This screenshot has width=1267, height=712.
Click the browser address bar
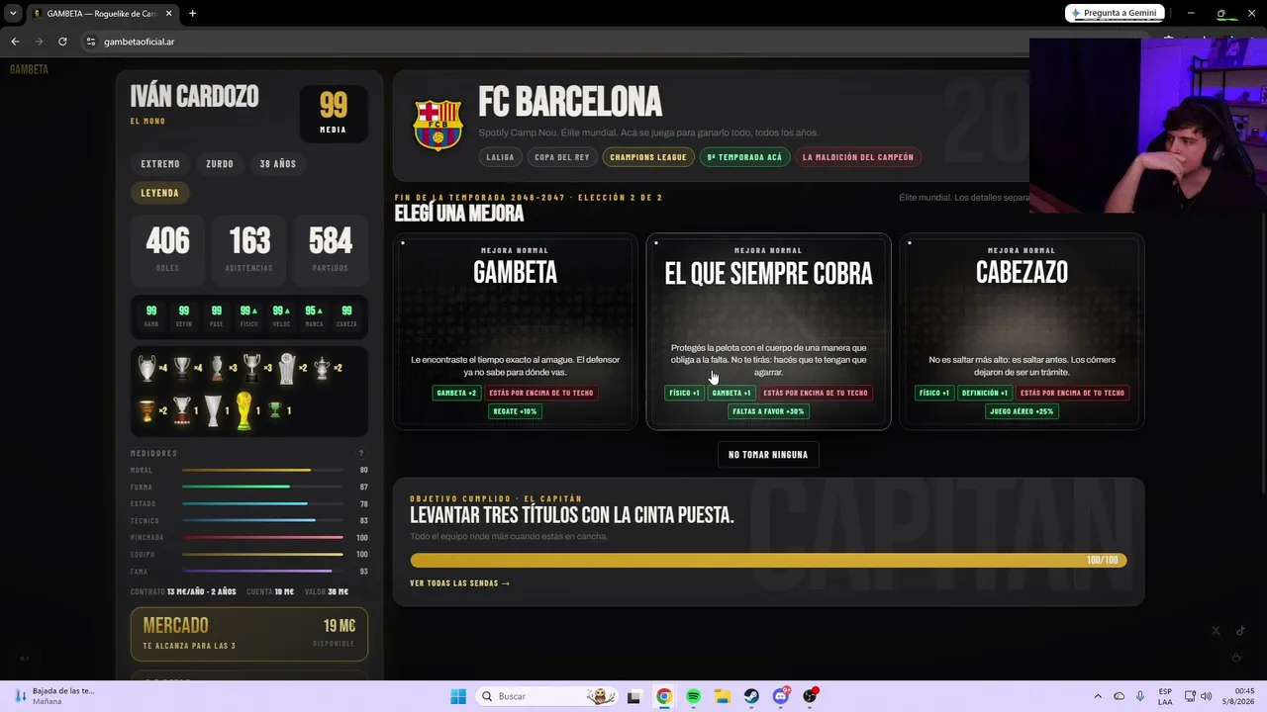554,42
